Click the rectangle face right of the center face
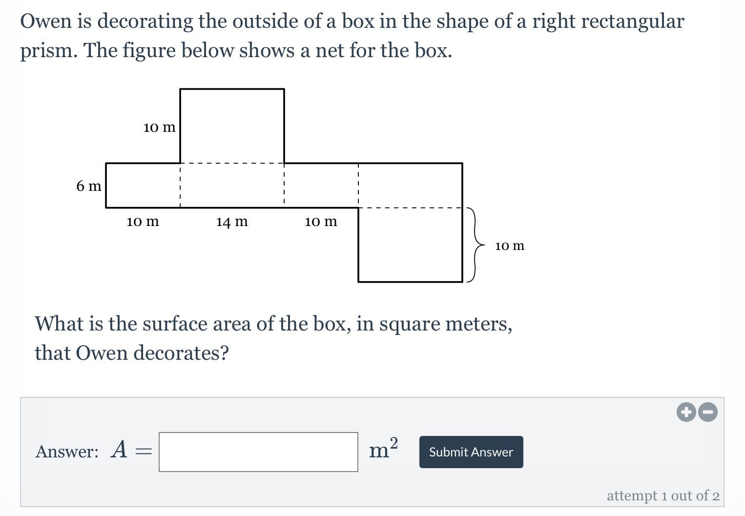This screenshot has width=745, height=516. tap(321, 186)
